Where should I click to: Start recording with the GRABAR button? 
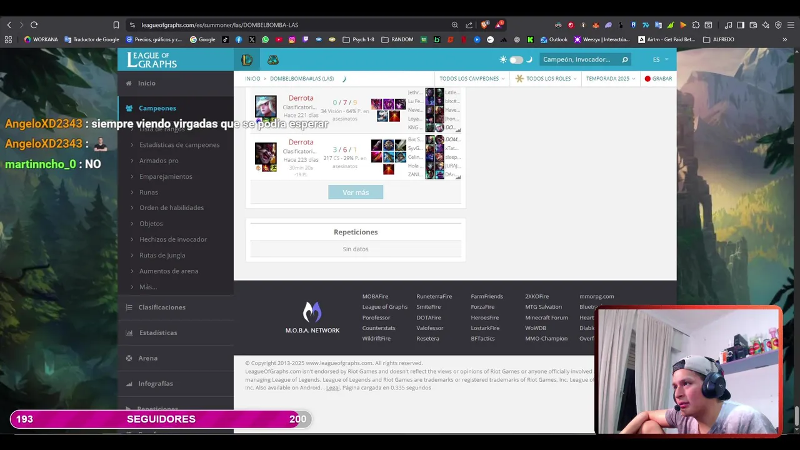pyautogui.click(x=658, y=79)
